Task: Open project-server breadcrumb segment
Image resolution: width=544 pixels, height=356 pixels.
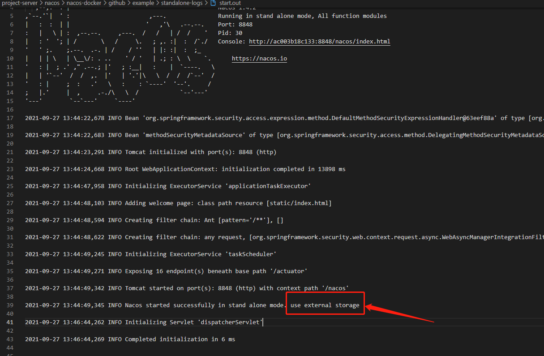Action: pyautogui.click(x=19, y=3)
